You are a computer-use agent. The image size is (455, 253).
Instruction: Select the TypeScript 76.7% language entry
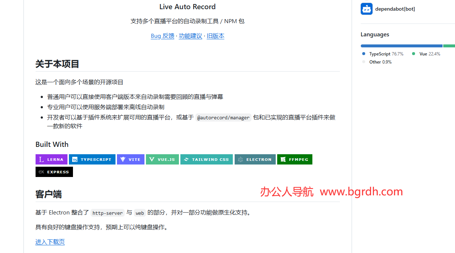click(x=382, y=54)
